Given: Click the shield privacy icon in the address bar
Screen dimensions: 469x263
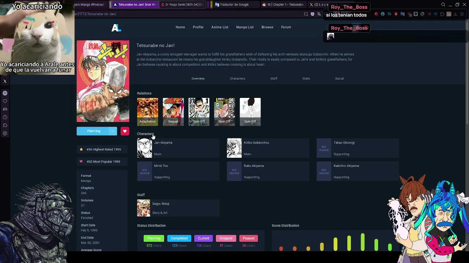Looking at the screenshot, I should coord(313,14).
